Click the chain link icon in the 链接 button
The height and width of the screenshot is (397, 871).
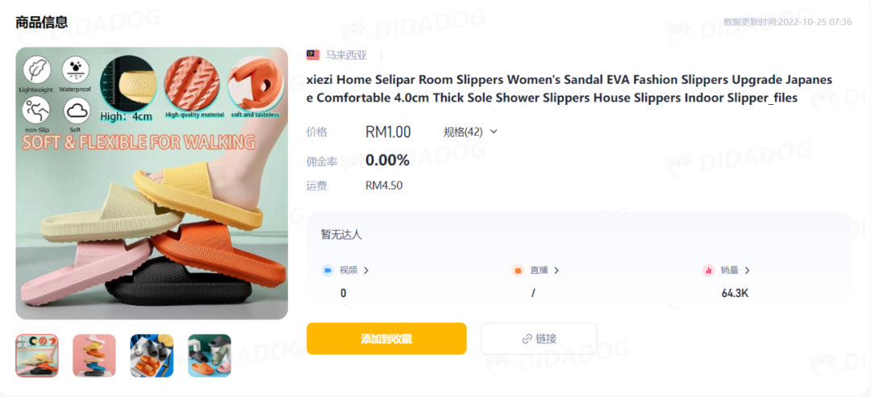pyautogui.click(x=527, y=339)
